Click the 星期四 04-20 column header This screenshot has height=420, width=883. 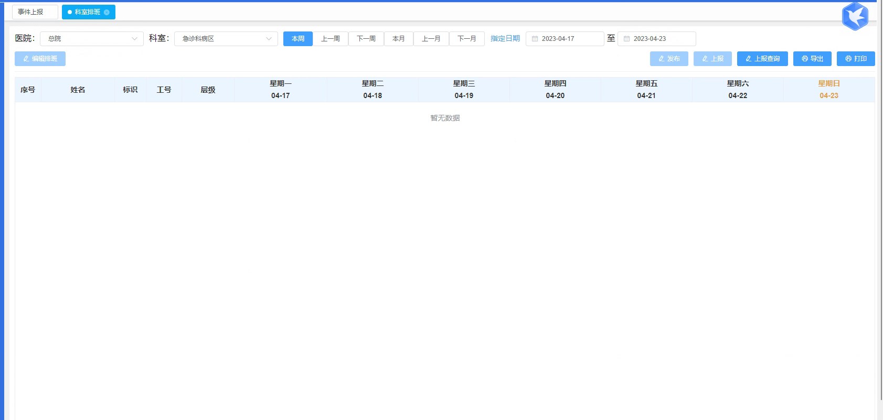click(555, 90)
